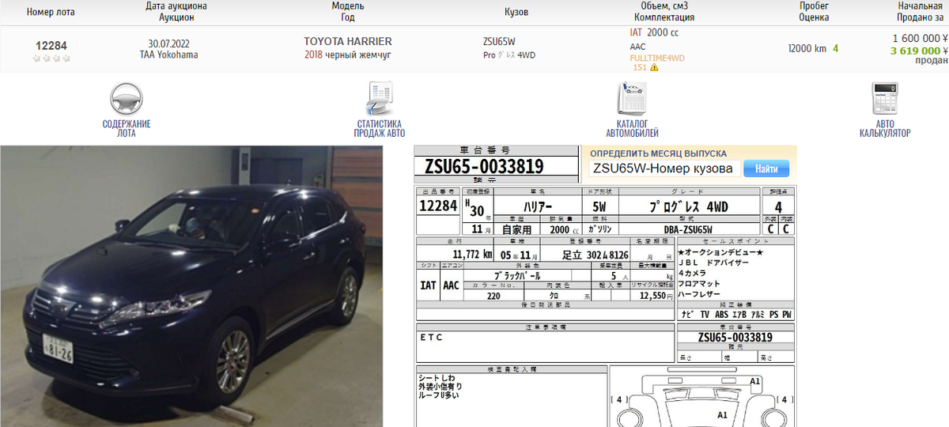Click the СОДЕРЖАНИЕ ЛОТА link text
Image resolution: width=949 pixels, height=427 pixels.
pyautogui.click(x=126, y=129)
